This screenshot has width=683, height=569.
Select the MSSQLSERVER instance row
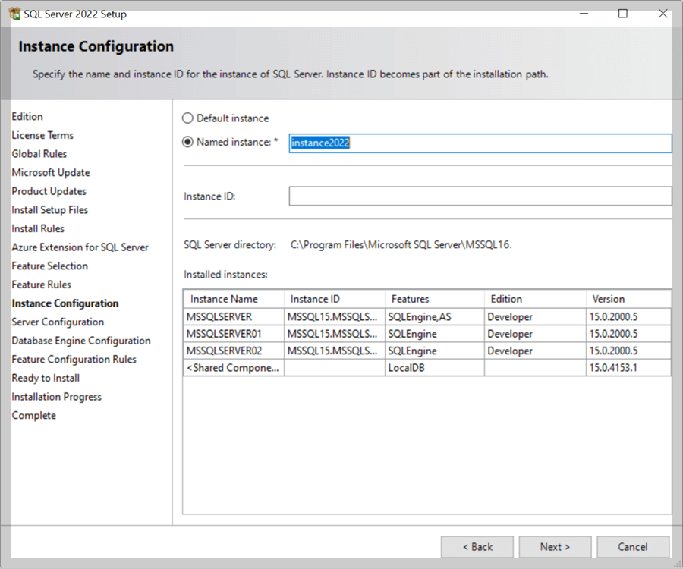(x=426, y=317)
